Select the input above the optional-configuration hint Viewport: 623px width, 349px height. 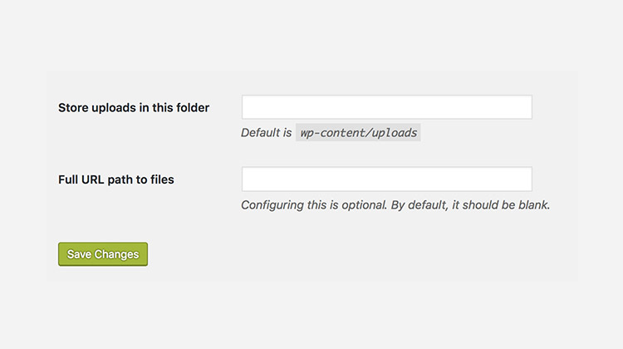coord(386,179)
